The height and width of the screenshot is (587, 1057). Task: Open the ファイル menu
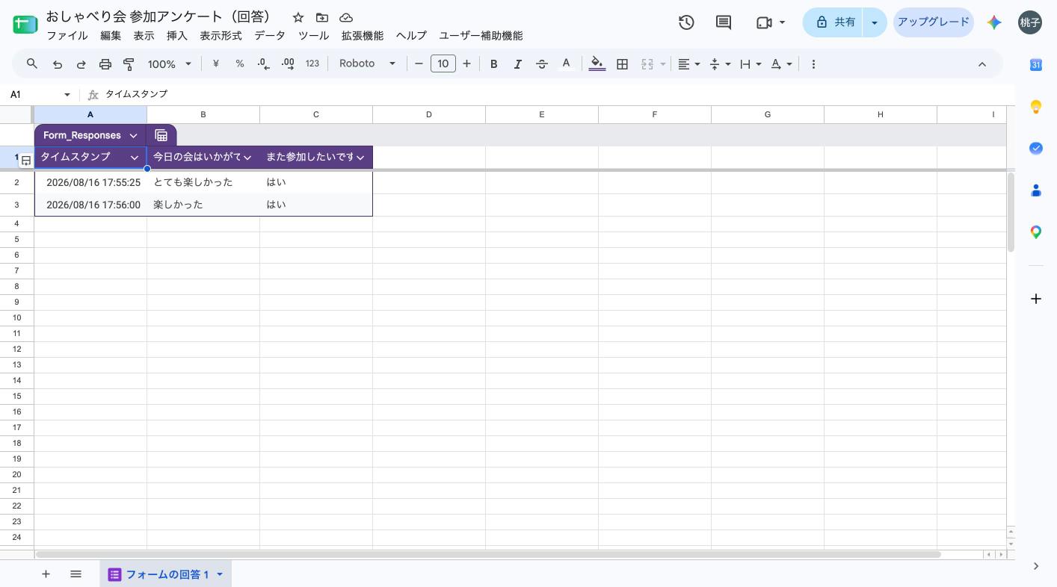point(67,36)
